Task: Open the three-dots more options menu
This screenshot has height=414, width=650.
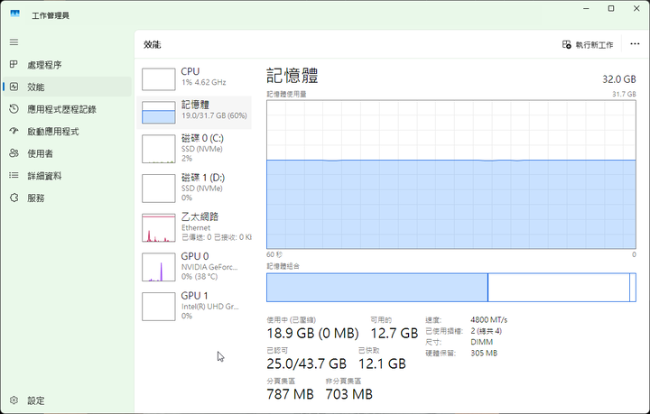Action: pos(635,44)
